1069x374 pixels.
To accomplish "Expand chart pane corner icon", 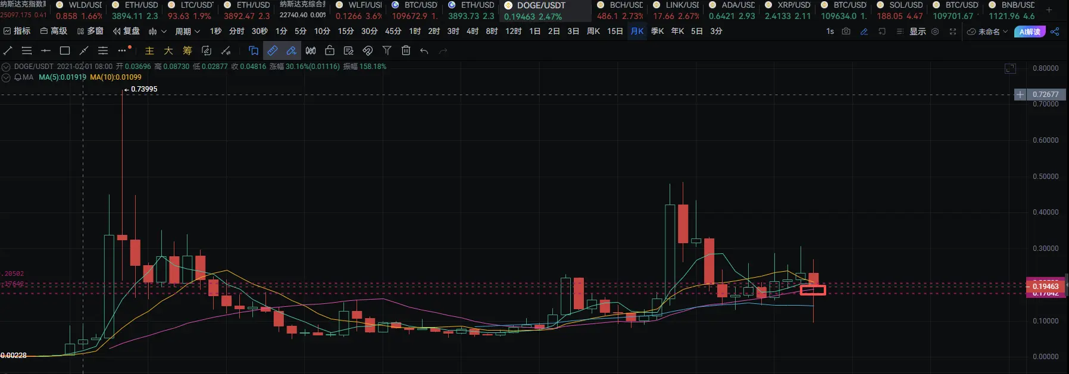I will 1011,68.
